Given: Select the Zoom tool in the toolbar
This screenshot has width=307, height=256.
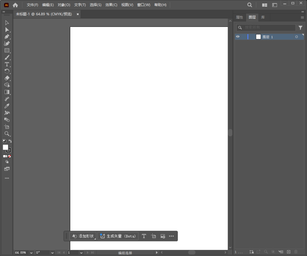Looking at the screenshot, I should 7,134.
